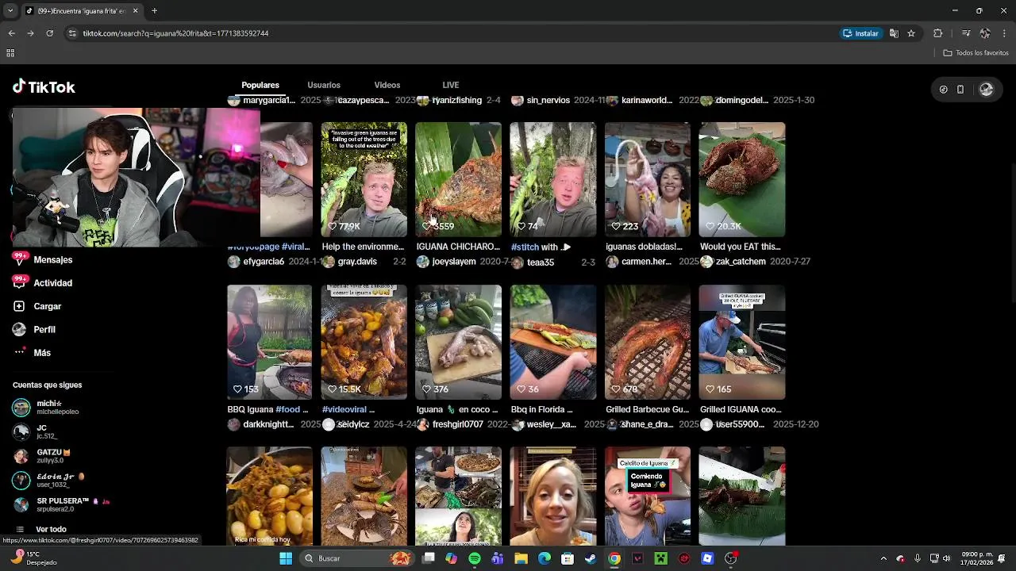Open the browser extensions icon

(937, 33)
